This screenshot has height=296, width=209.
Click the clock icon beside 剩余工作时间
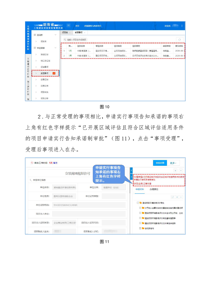click(x=32, y=163)
